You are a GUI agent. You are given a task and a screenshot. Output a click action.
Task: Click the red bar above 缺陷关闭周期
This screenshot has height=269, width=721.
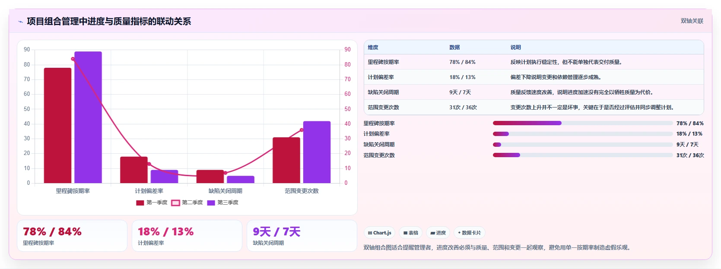click(210, 177)
